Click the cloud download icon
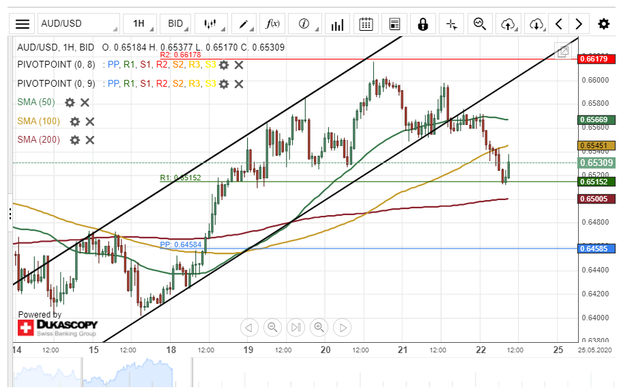Image resolution: width=619 pixels, height=392 pixels. [x=536, y=24]
